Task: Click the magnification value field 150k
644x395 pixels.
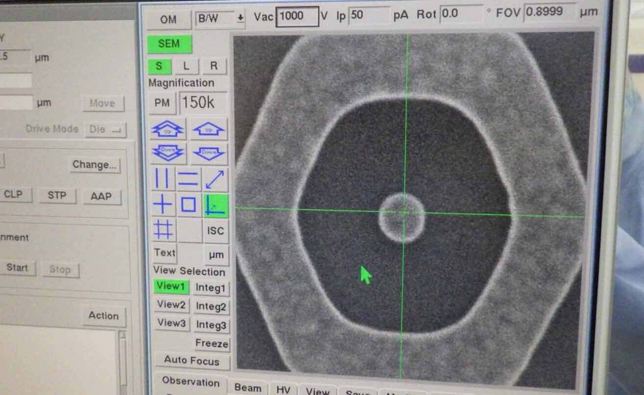Action: pos(203,103)
